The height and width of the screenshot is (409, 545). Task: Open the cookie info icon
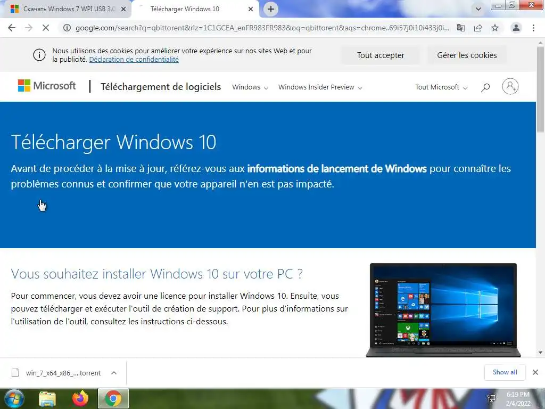(x=39, y=55)
